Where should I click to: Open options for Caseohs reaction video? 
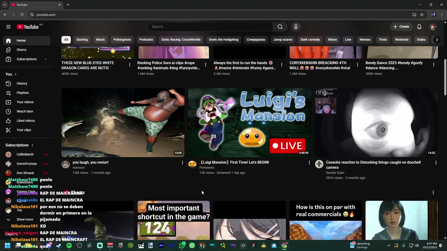pyautogui.click(x=436, y=163)
